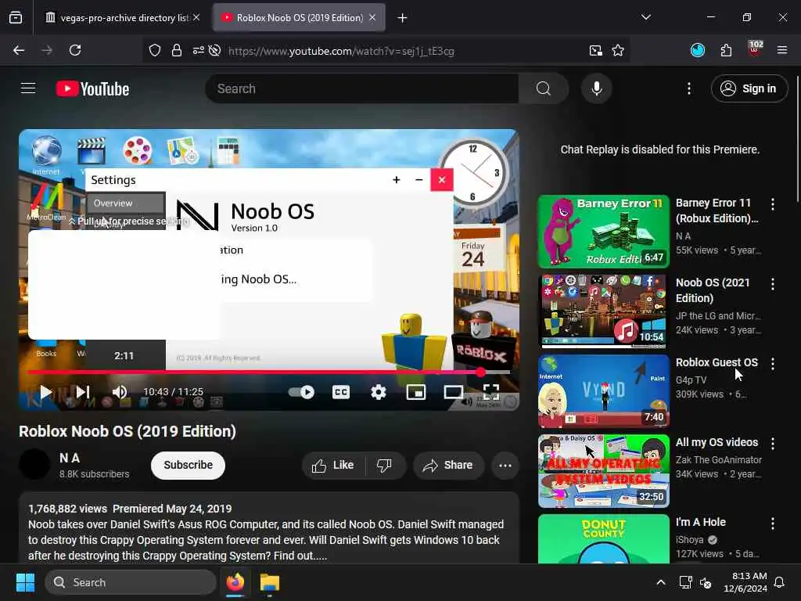Turn on closed captions
Viewport: 801px width, 601px height.
pyautogui.click(x=341, y=392)
